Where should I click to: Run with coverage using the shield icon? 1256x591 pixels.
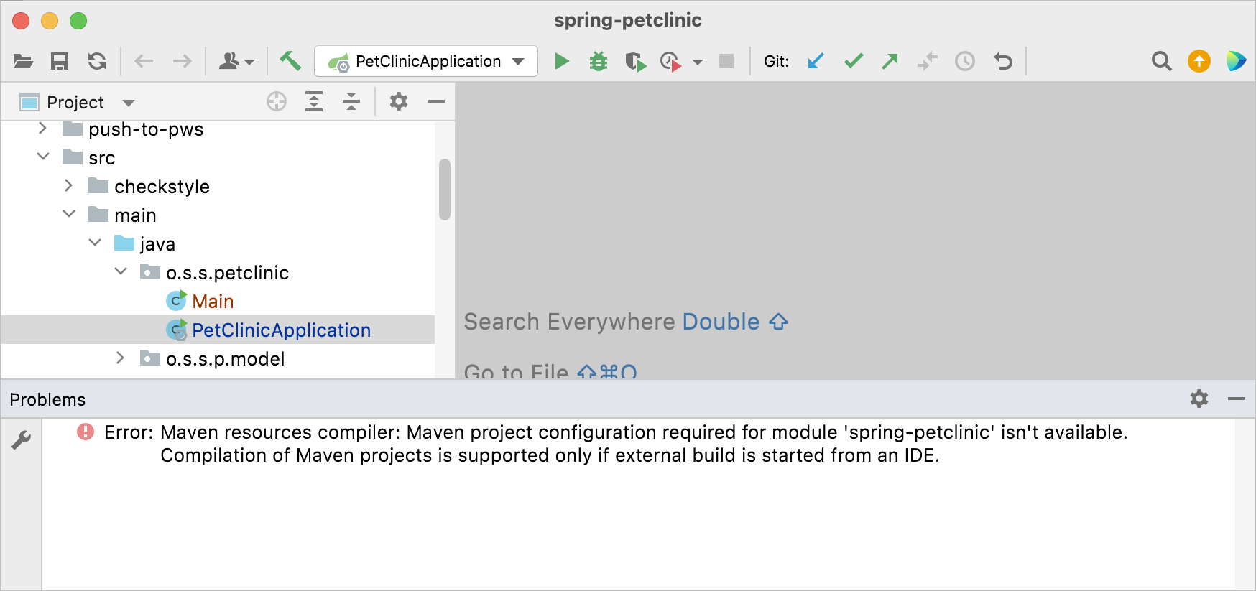[635, 62]
